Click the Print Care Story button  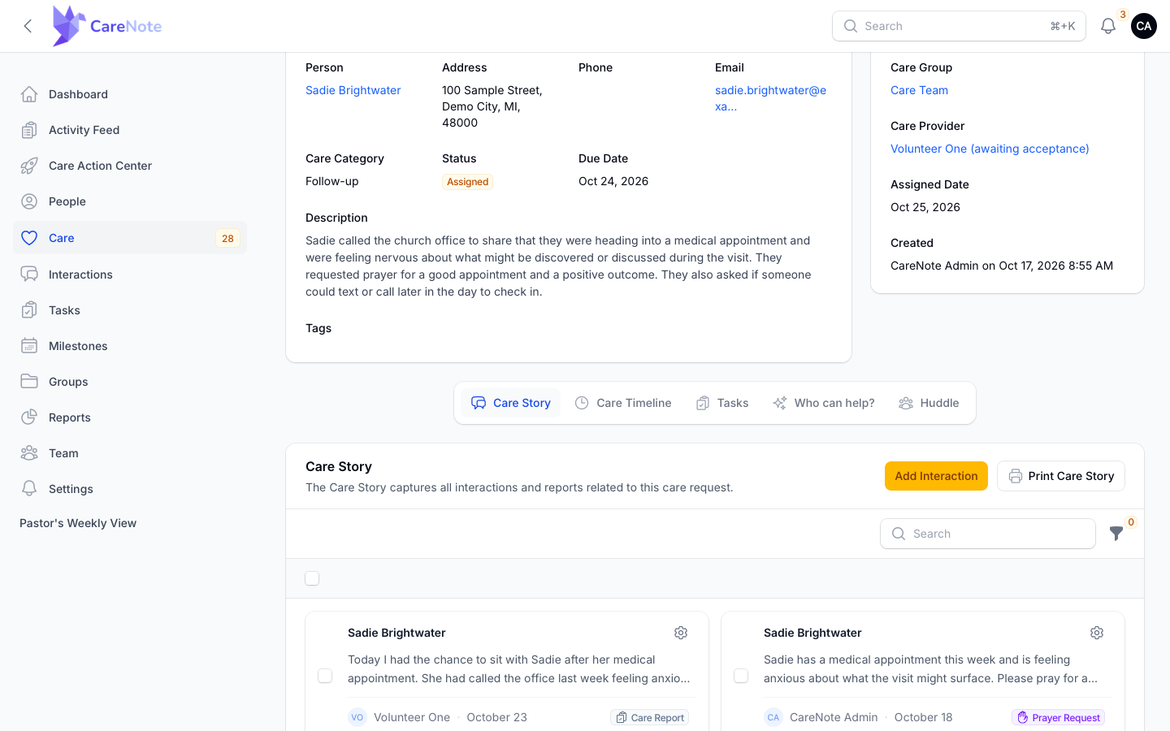[1061, 476]
